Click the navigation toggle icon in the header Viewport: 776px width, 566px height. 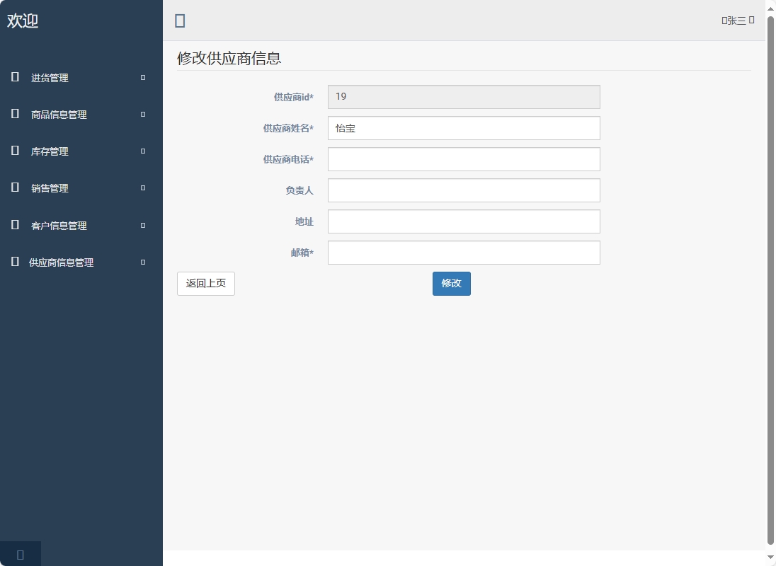coord(179,21)
